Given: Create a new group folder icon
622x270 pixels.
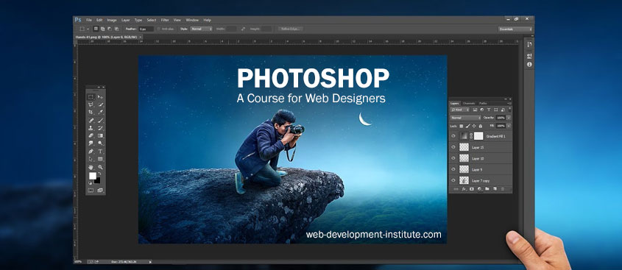Looking at the screenshot, I should tap(487, 189).
